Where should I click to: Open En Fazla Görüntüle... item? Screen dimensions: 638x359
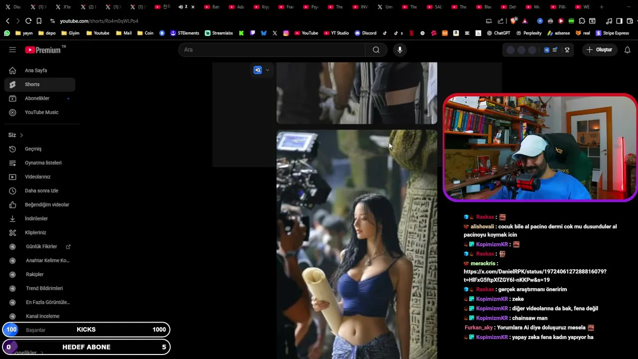click(40, 303)
